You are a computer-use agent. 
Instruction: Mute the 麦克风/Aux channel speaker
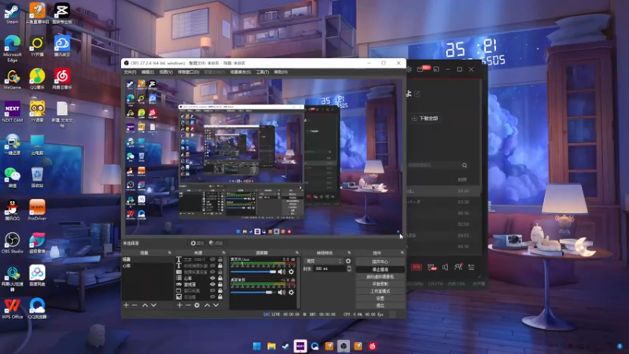pyautogui.click(x=282, y=271)
